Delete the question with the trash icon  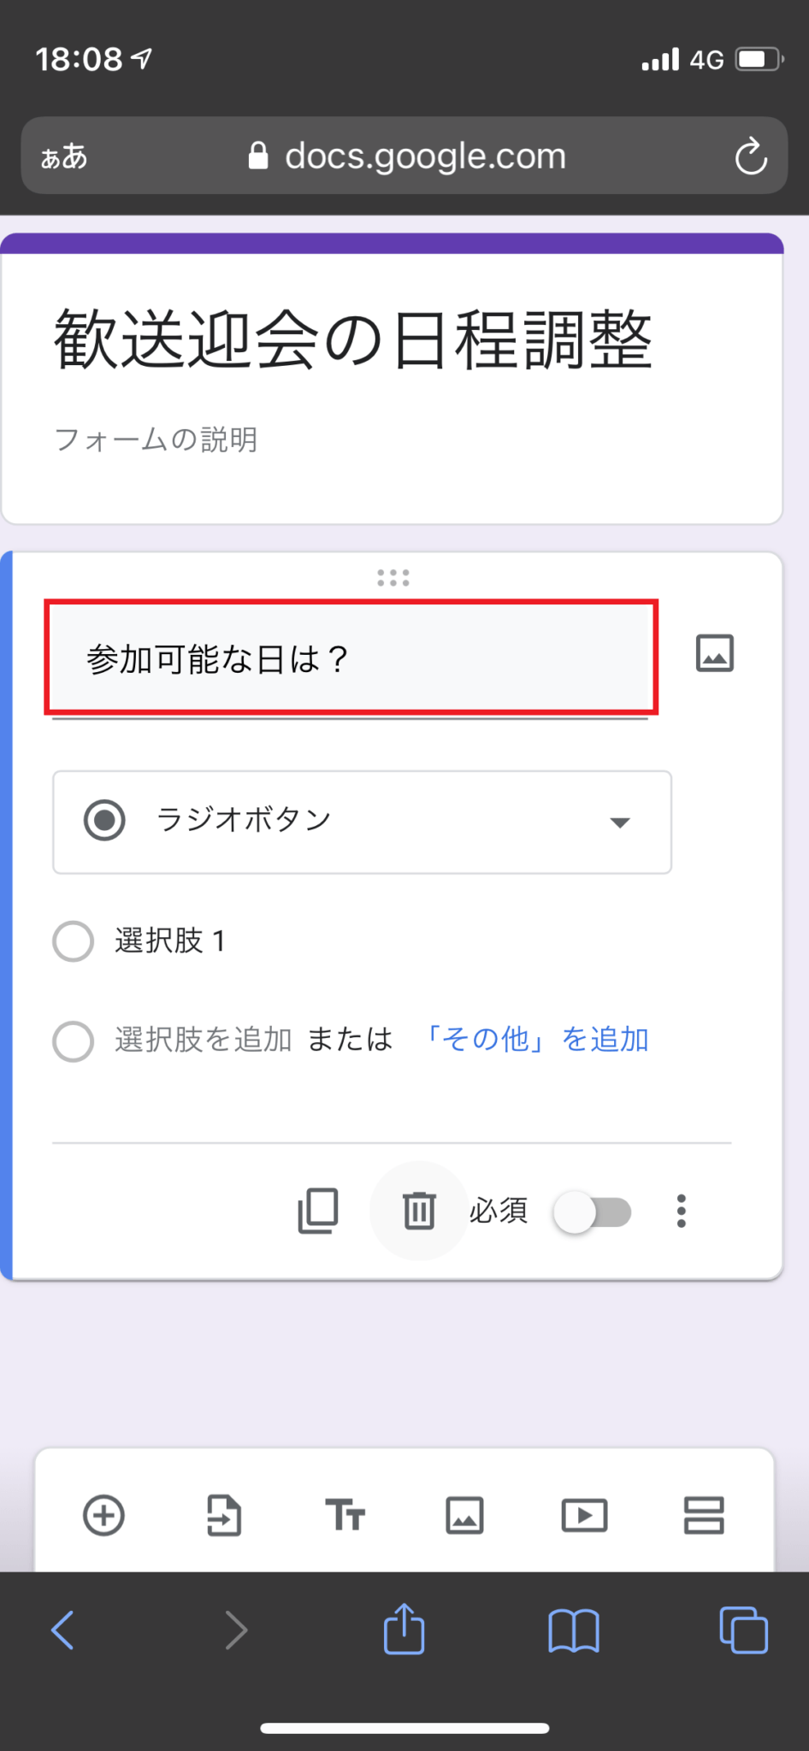[418, 1211]
